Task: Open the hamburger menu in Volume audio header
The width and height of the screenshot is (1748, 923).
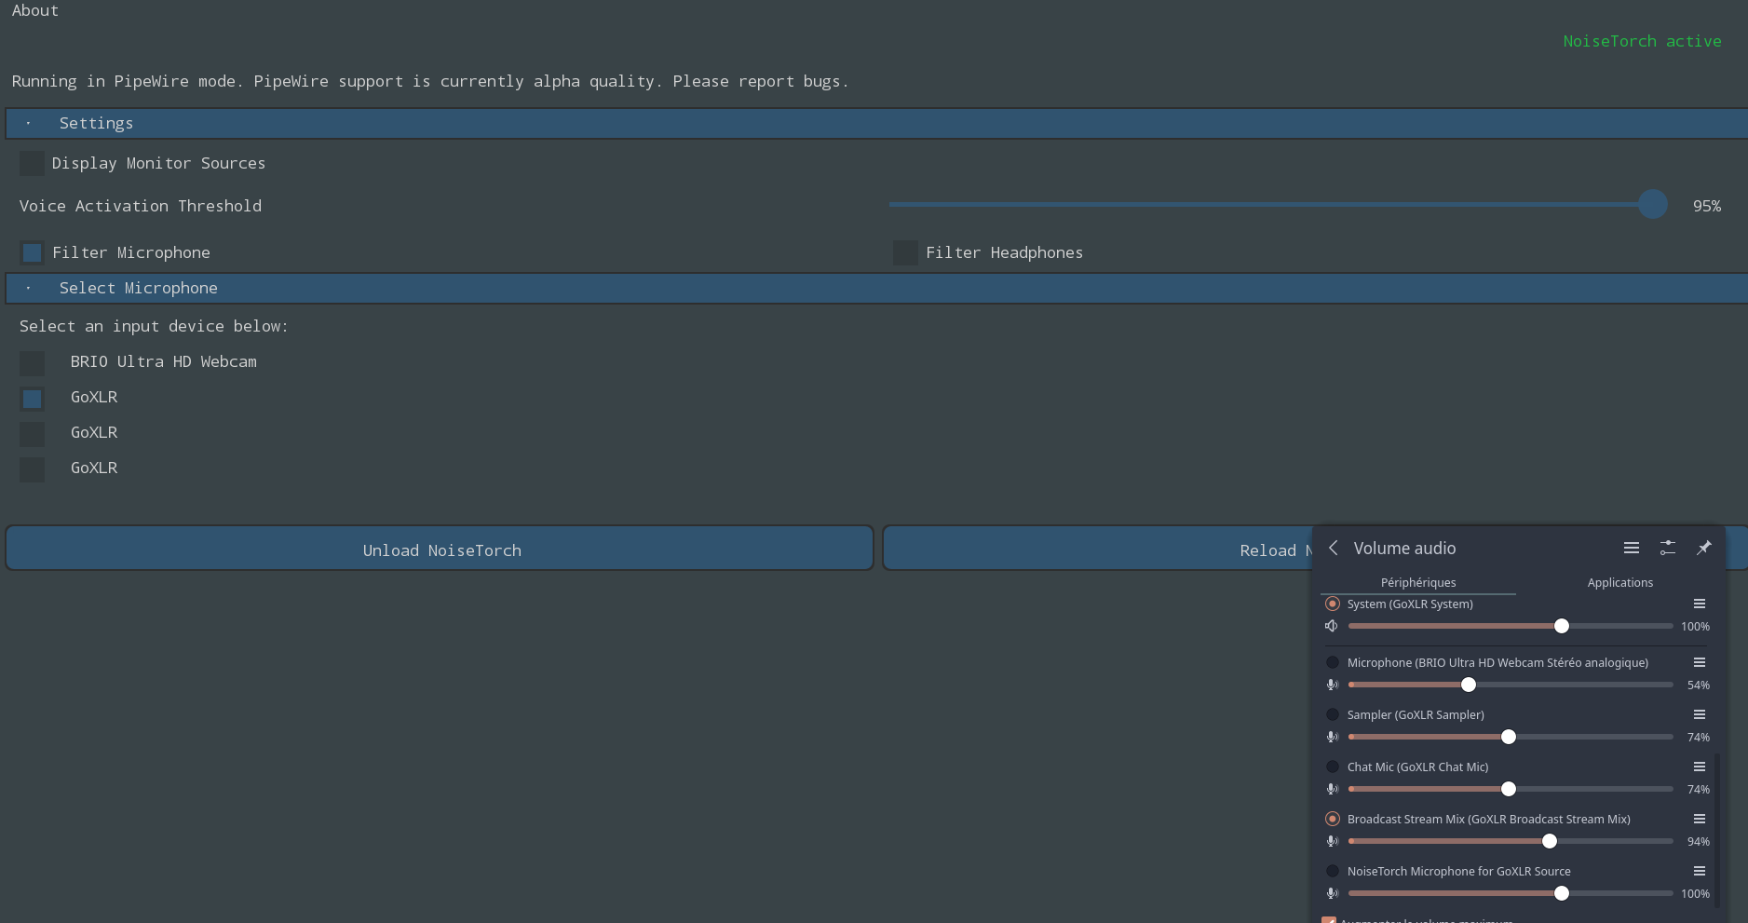Action: [1632, 548]
